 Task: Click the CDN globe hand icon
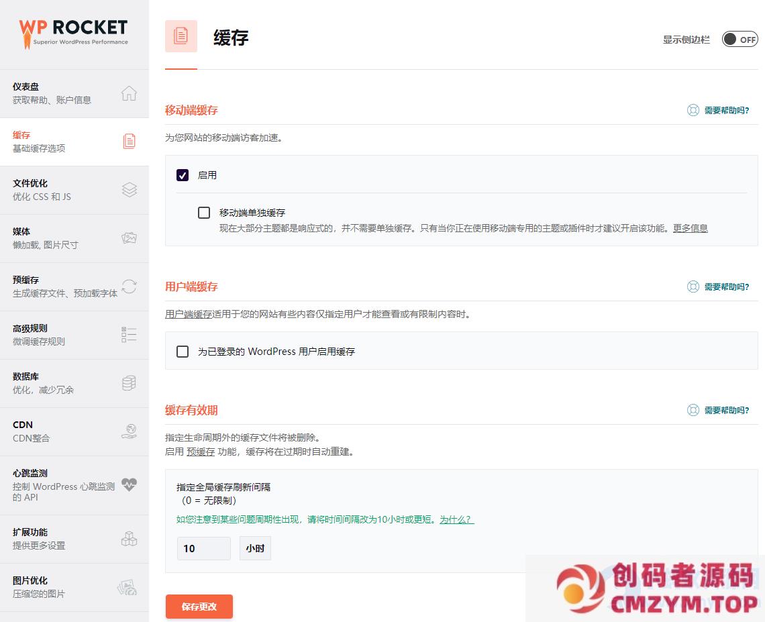click(x=129, y=431)
